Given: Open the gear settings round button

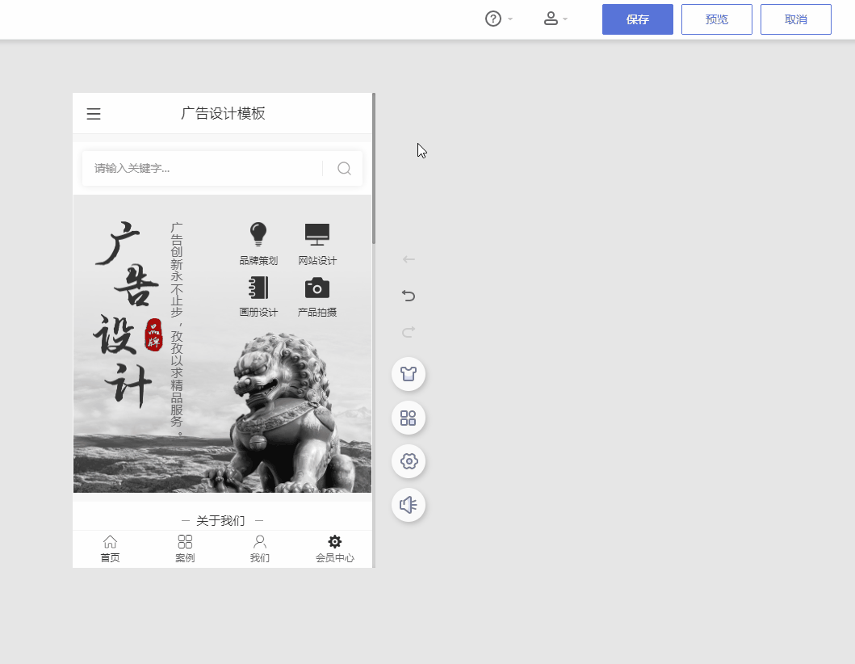Looking at the screenshot, I should [x=409, y=461].
